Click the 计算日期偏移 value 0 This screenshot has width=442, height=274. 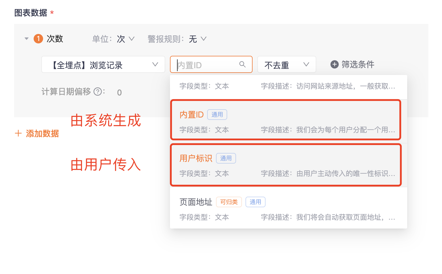119,93
